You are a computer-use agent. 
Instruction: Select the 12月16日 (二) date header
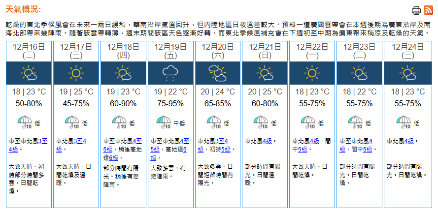[29, 51]
